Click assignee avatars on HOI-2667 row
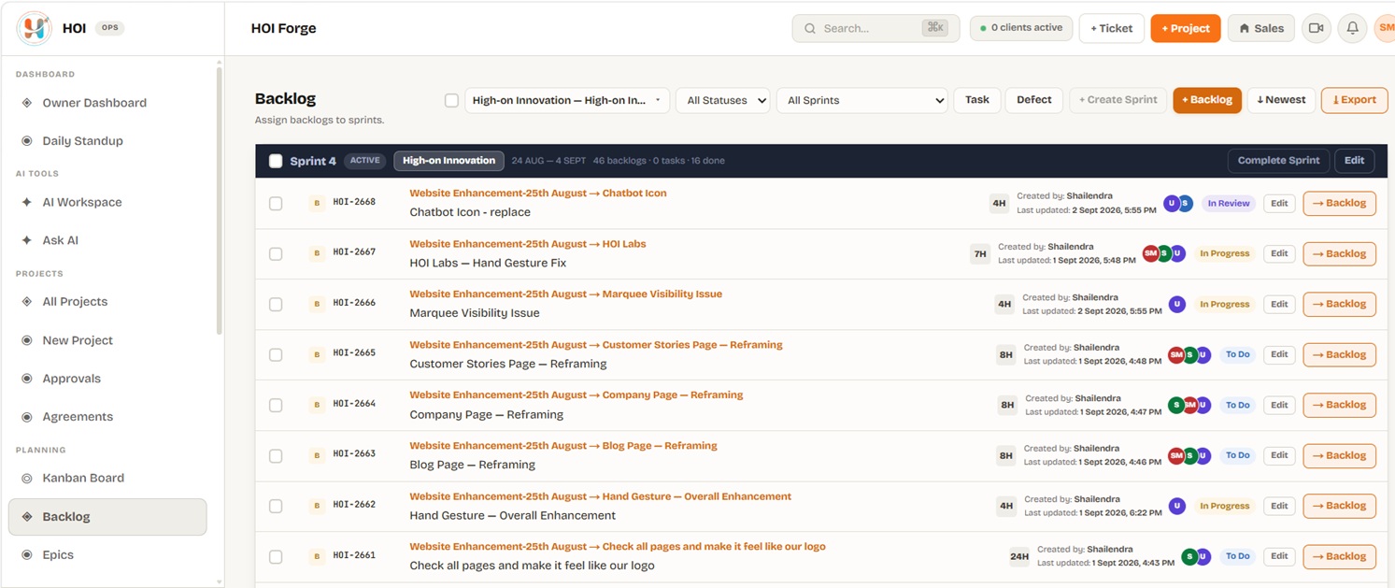Screen dimensions: 1395x588 [x=1164, y=253]
